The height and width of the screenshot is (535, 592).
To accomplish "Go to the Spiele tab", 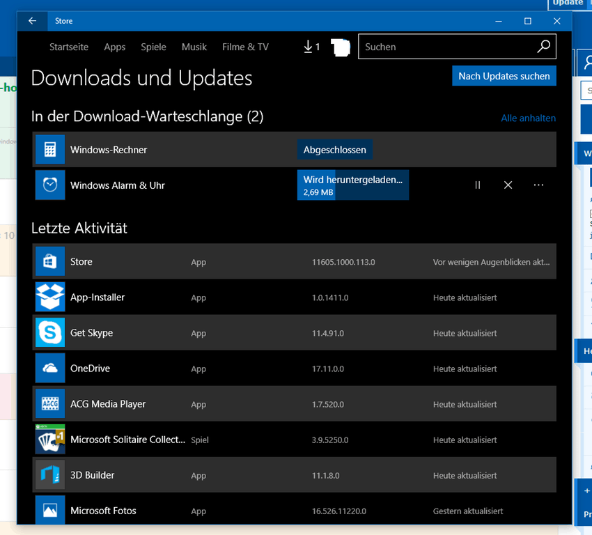I will 153,47.
